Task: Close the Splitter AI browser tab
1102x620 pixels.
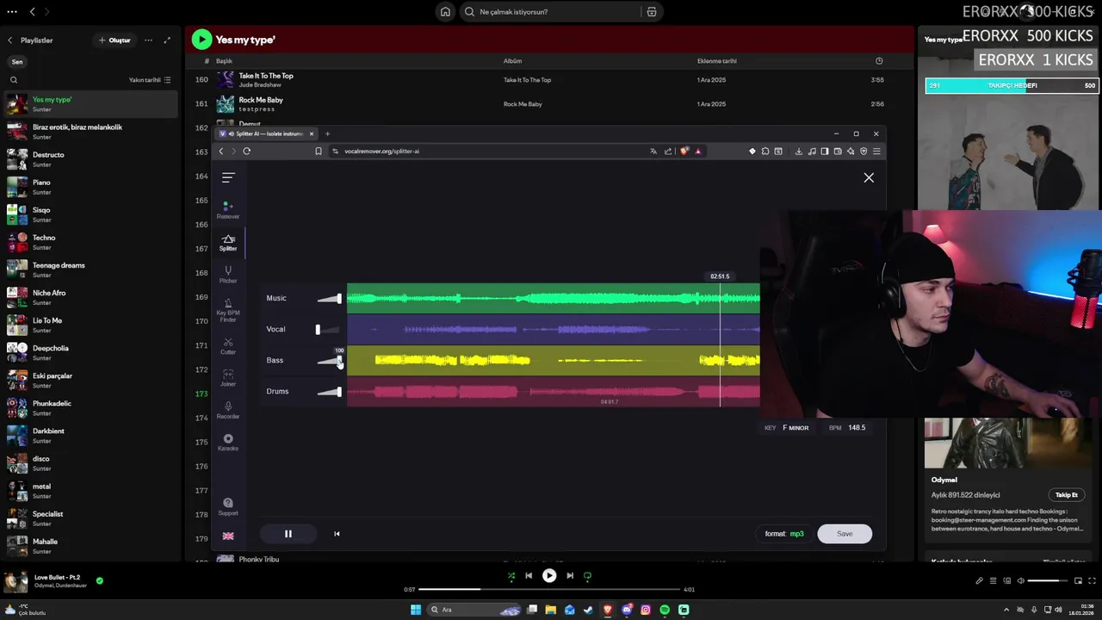Action: (312, 133)
